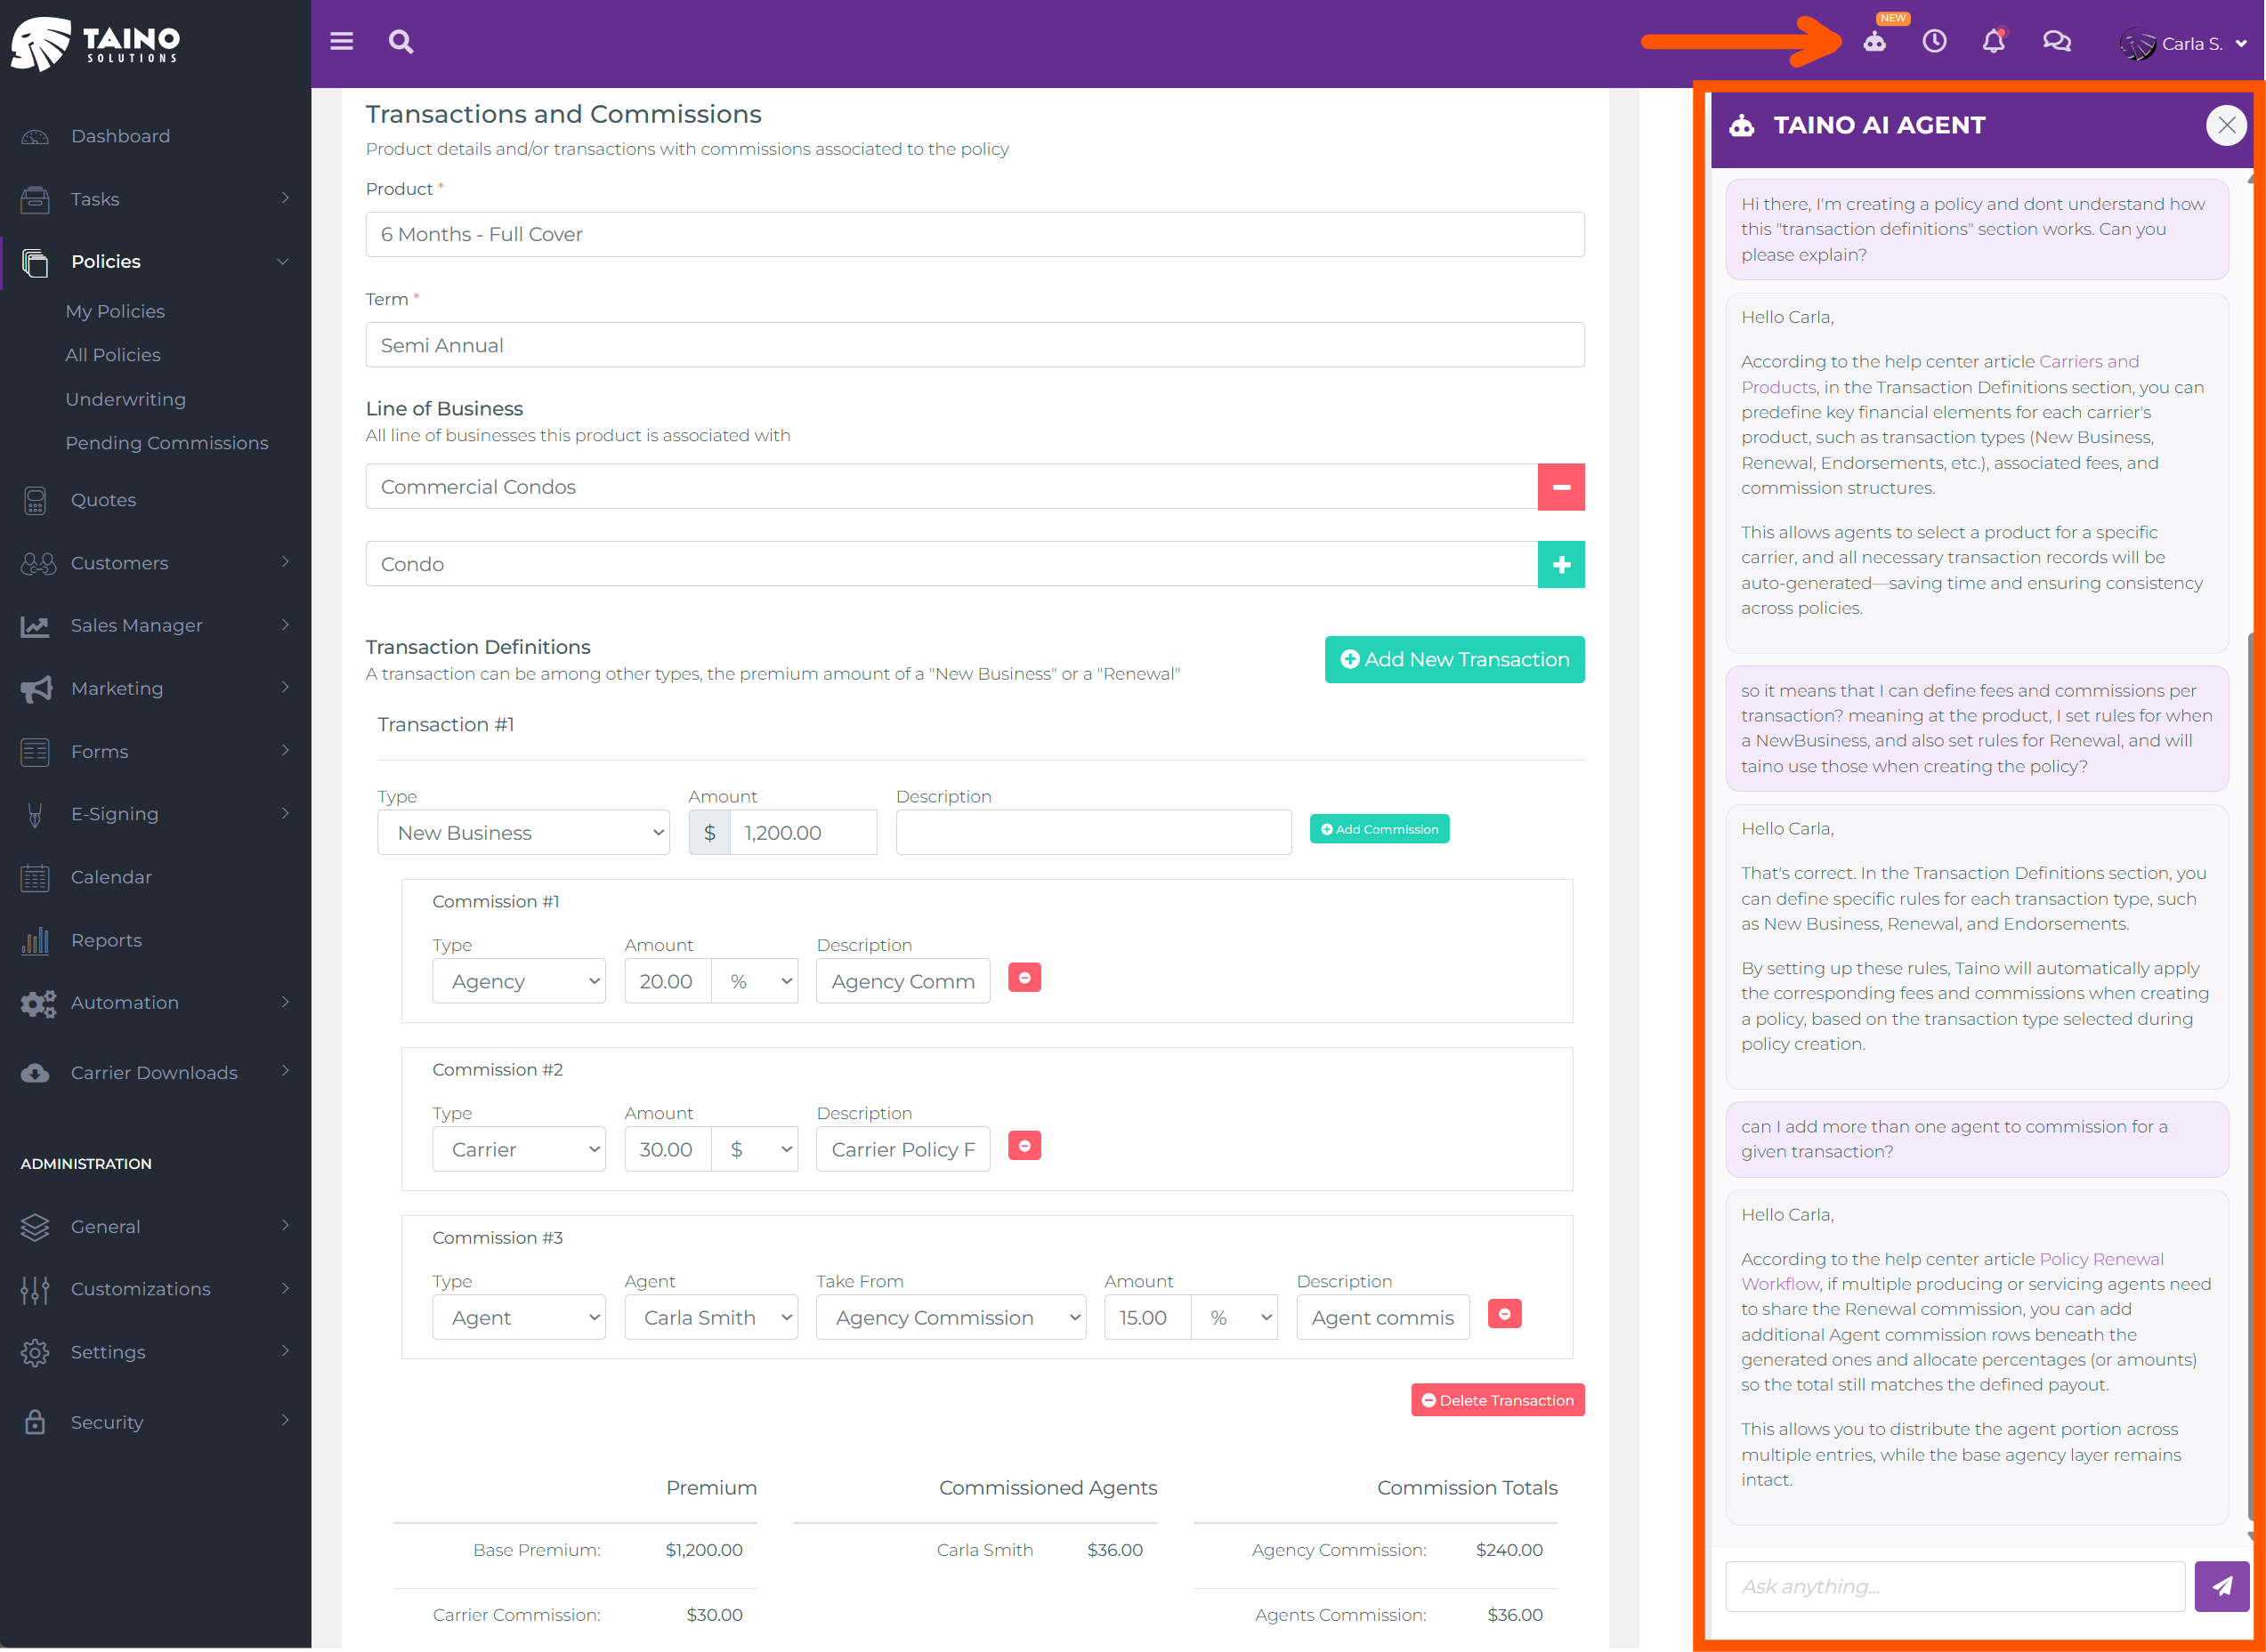Image resolution: width=2266 pixels, height=1652 pixels.
Task: Open the hamburger navigation menu
Action: [x=341, y=41]
